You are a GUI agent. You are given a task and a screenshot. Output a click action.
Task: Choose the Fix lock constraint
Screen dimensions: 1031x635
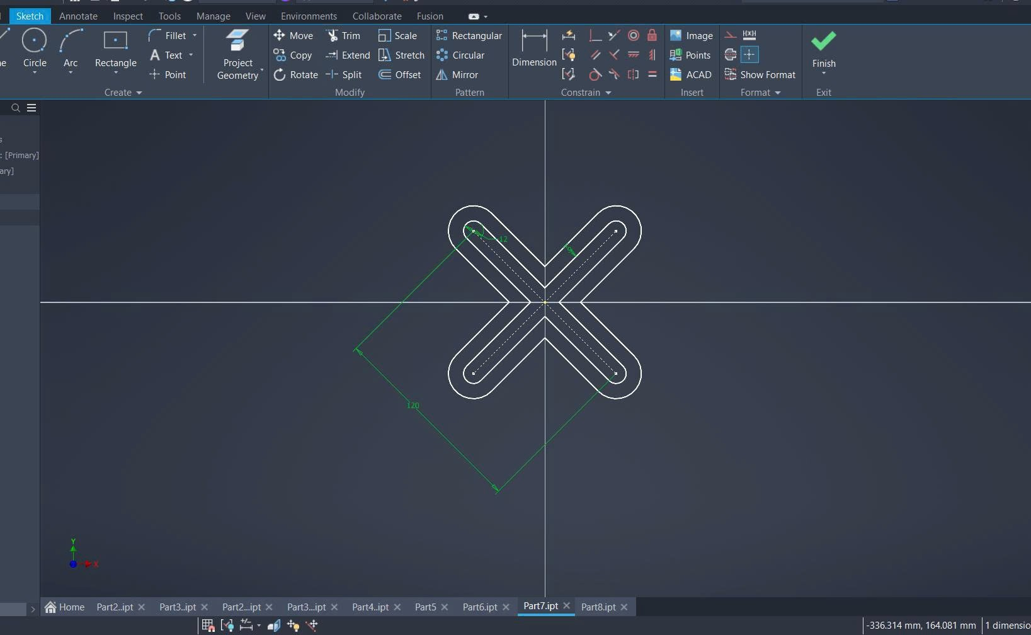click(652, 36)
